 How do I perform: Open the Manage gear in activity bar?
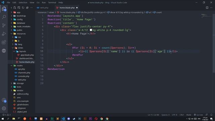click(x=4, y=108)
